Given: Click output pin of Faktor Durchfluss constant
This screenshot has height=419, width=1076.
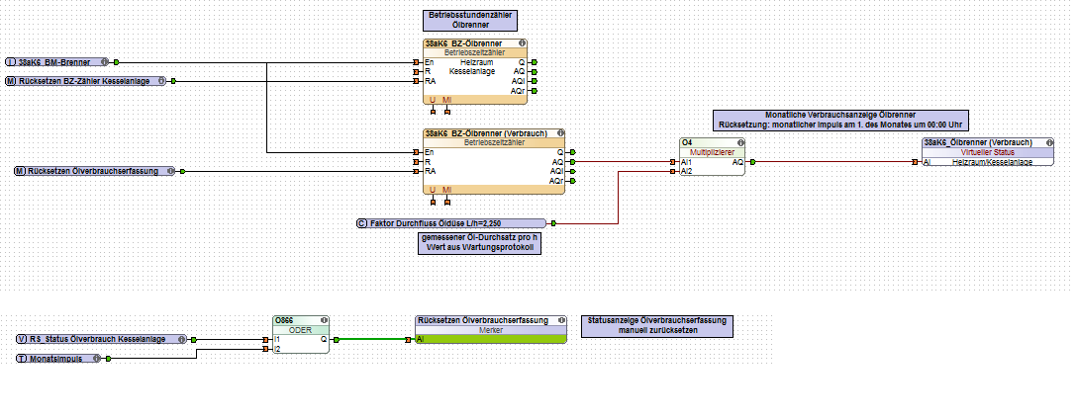Looking at the screenshot, I should pyautogui.click(x=553, y=223).
